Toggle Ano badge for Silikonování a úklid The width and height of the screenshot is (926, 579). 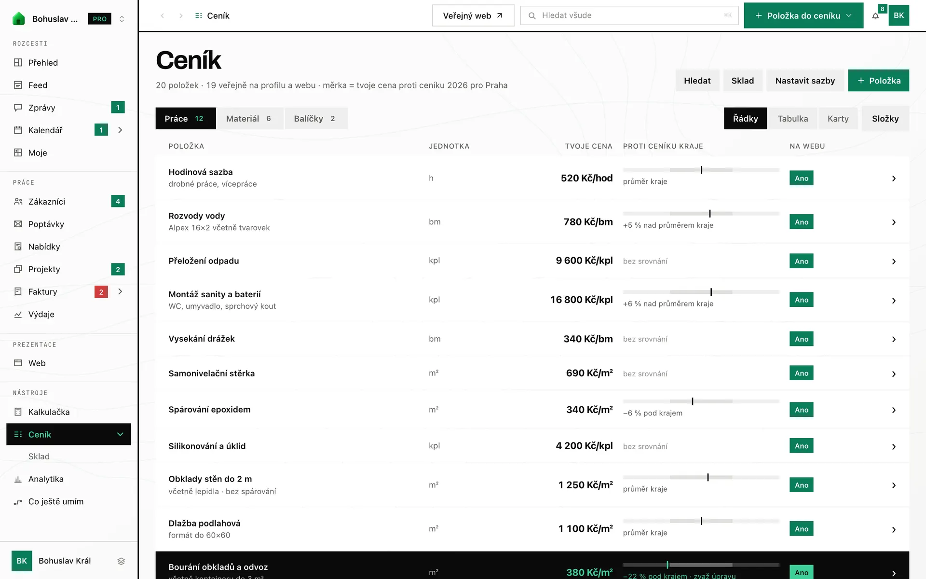801,446
